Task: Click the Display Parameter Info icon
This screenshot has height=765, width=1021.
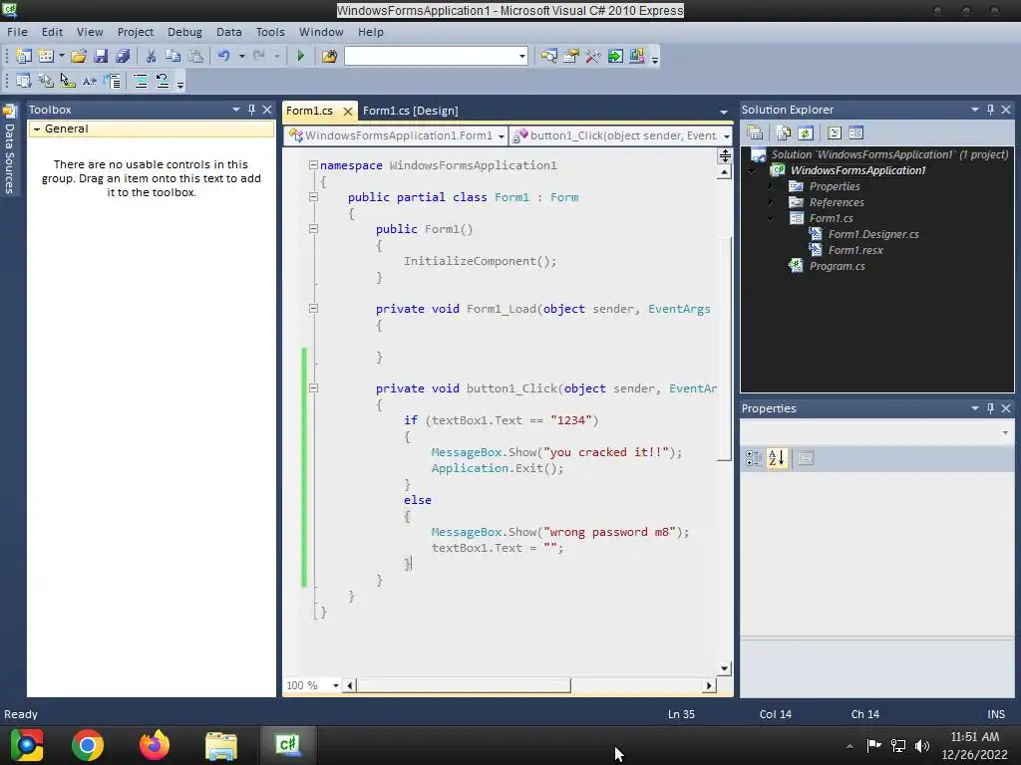Action: [46, 81]
